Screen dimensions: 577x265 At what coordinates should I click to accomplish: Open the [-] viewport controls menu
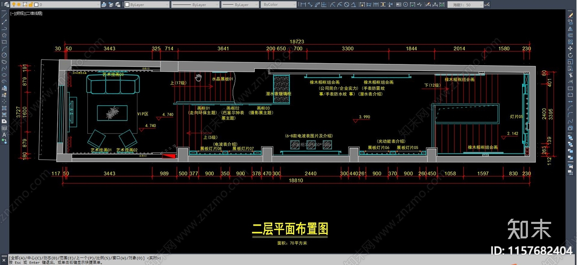coord(12,13)
